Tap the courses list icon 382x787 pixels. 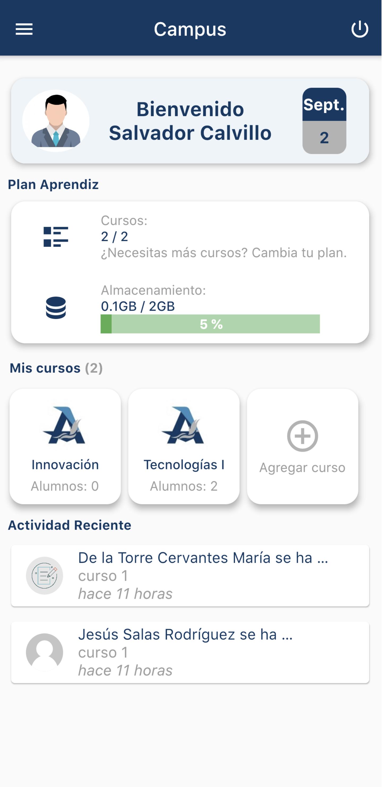coord(56,236)
